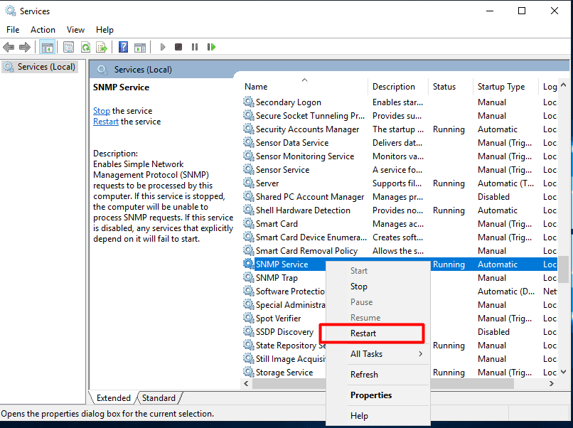Sort by the Description column header
573x428 pixels.
pyautogui.click(x=398, y=87)
